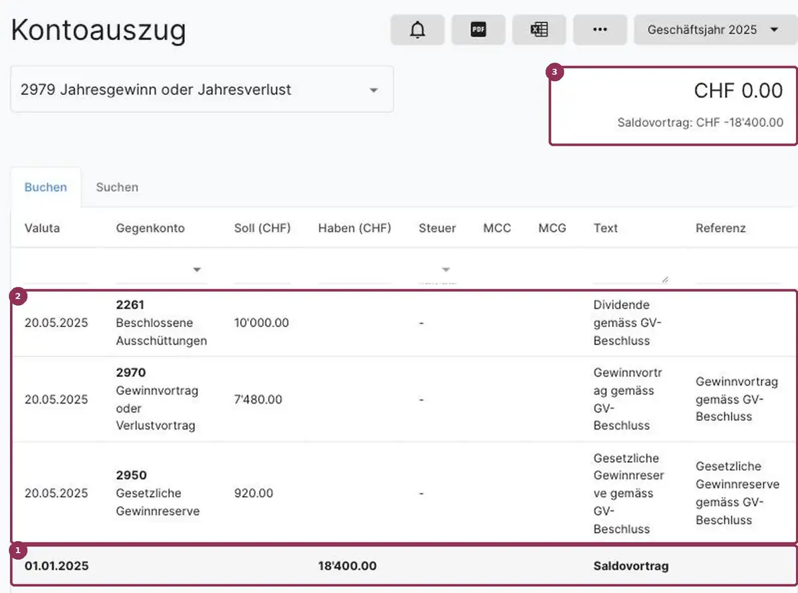Click the Referenz column header
798x593 pixels.
tap(721, 228)
